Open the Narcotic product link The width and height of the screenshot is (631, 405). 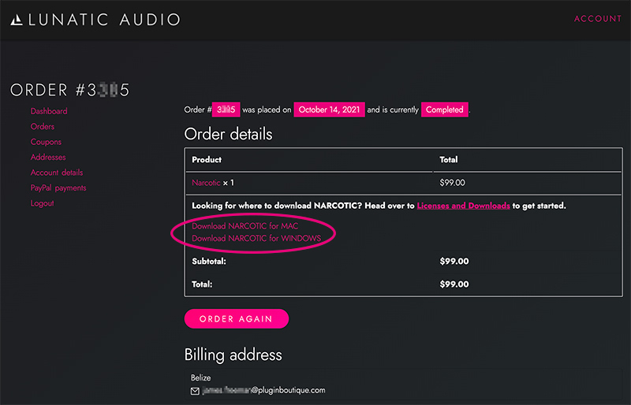point(206,183)
